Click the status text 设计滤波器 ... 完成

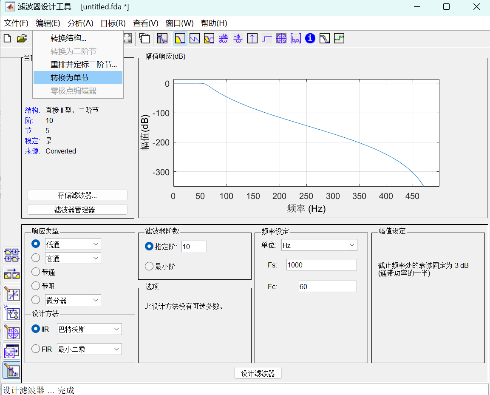tap(39, 390)
